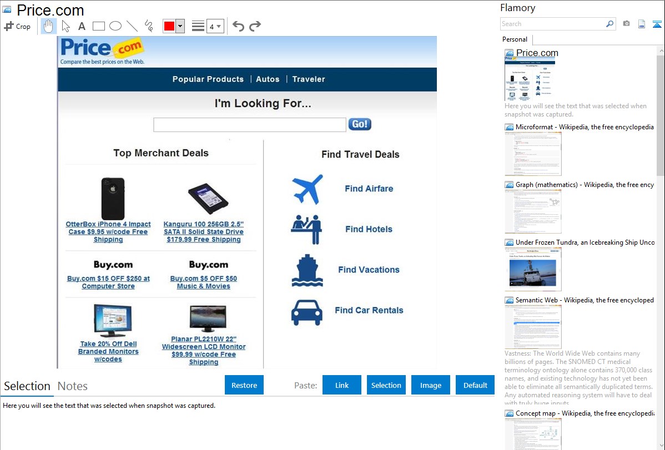
Task: Click the Flamory search field
Action: (x=552, y=24)
